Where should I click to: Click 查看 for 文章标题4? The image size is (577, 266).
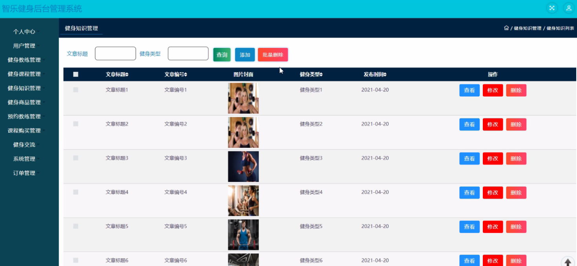469,193
